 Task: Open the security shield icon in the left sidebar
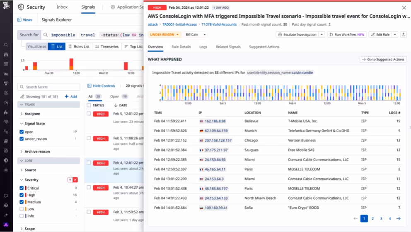(6, 160)
